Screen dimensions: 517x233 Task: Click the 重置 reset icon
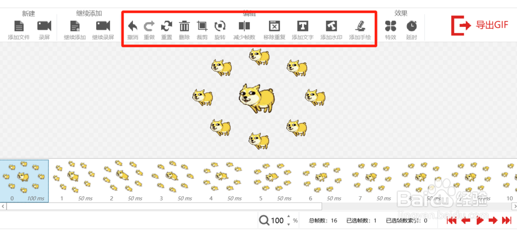click(x=166, y=26)
